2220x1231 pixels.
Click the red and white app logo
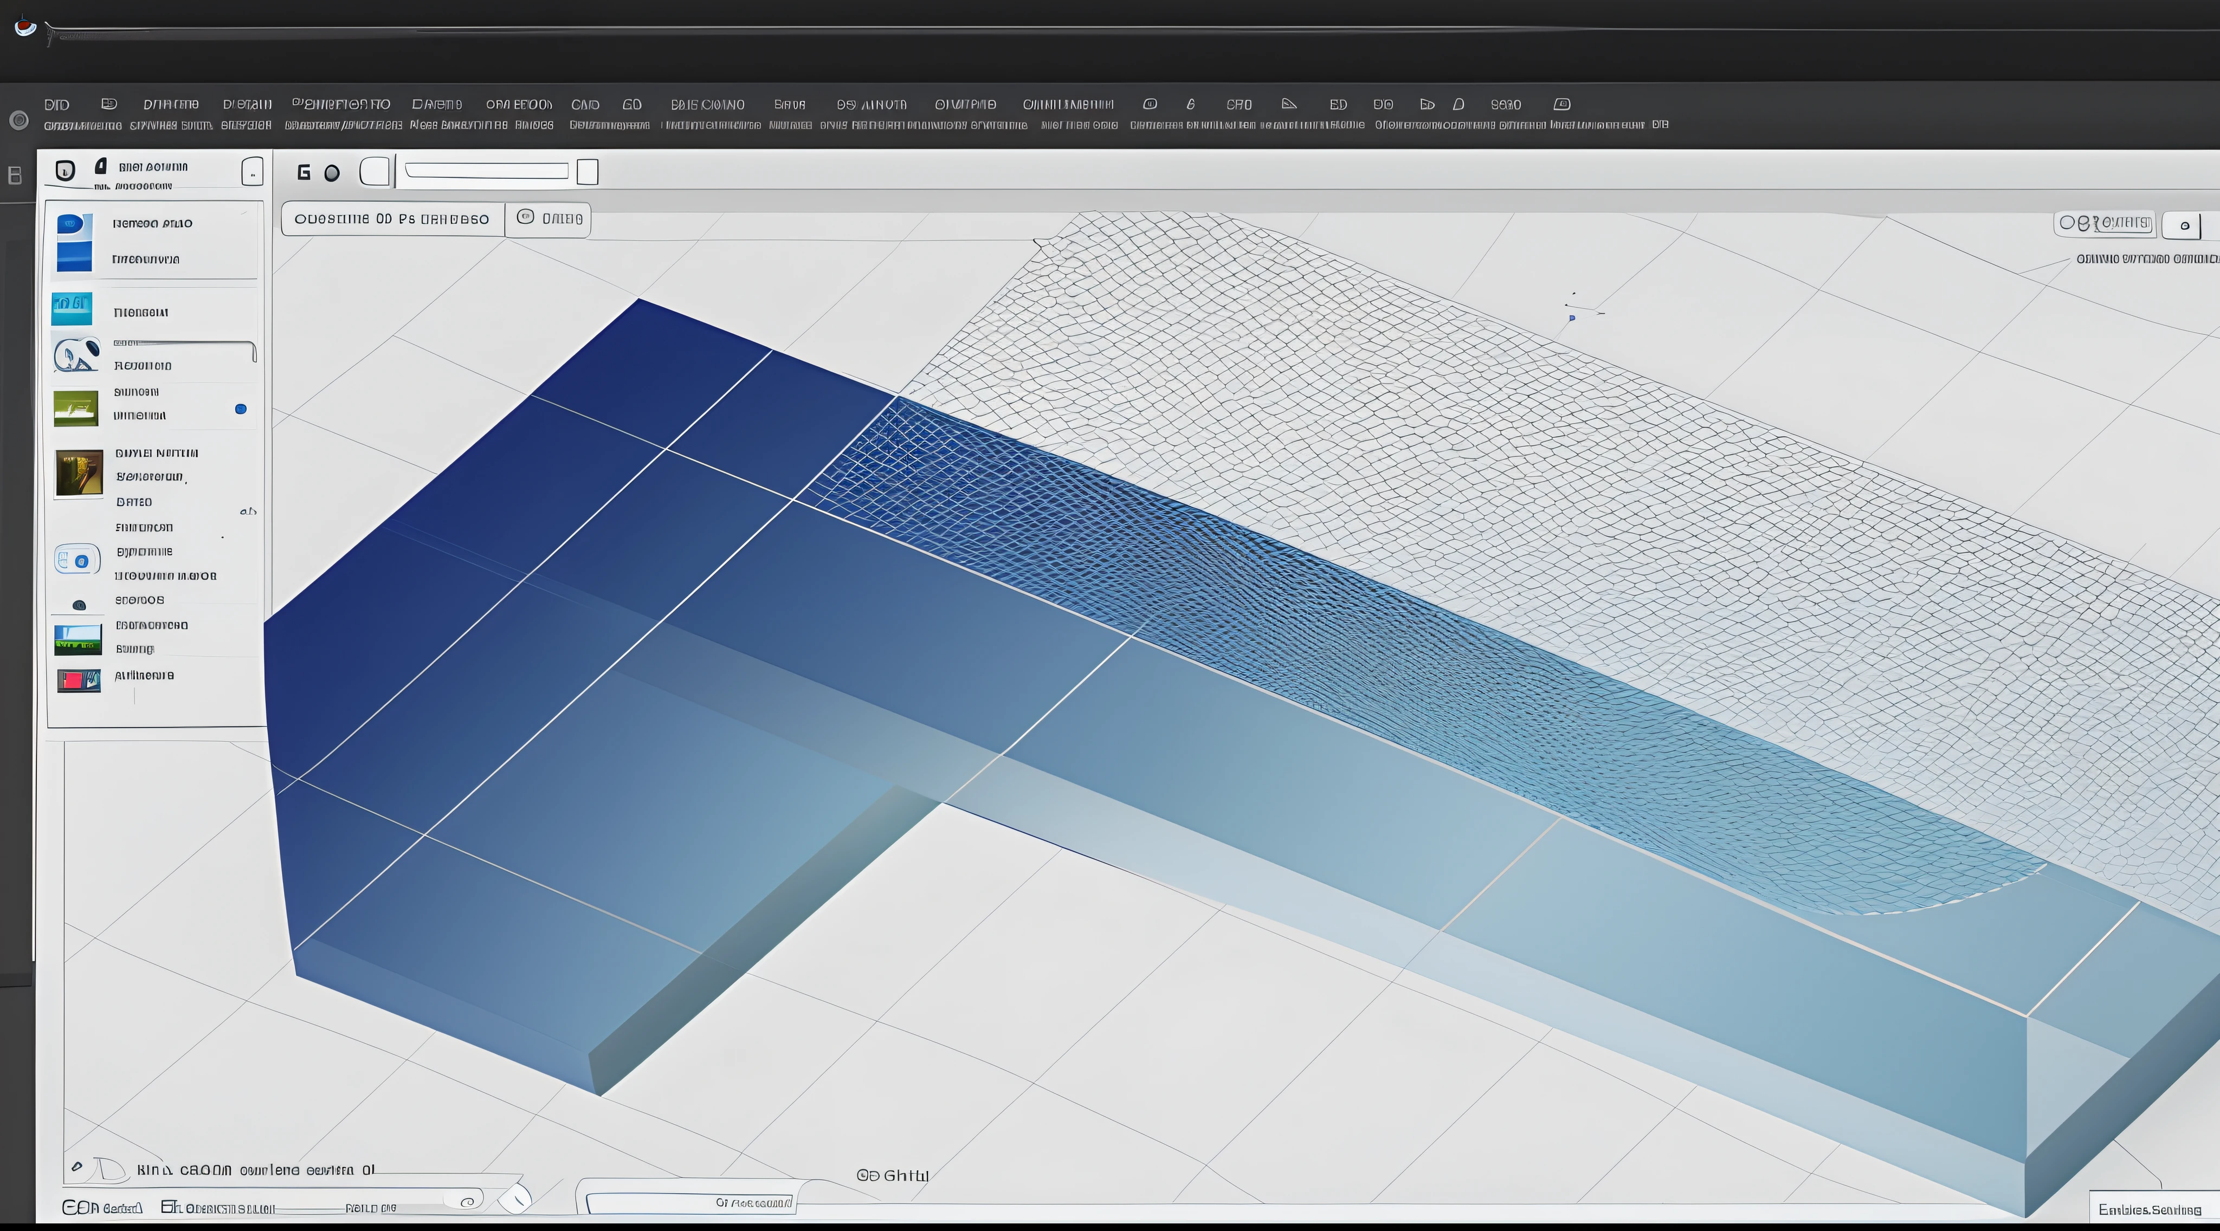click(26, 28)
